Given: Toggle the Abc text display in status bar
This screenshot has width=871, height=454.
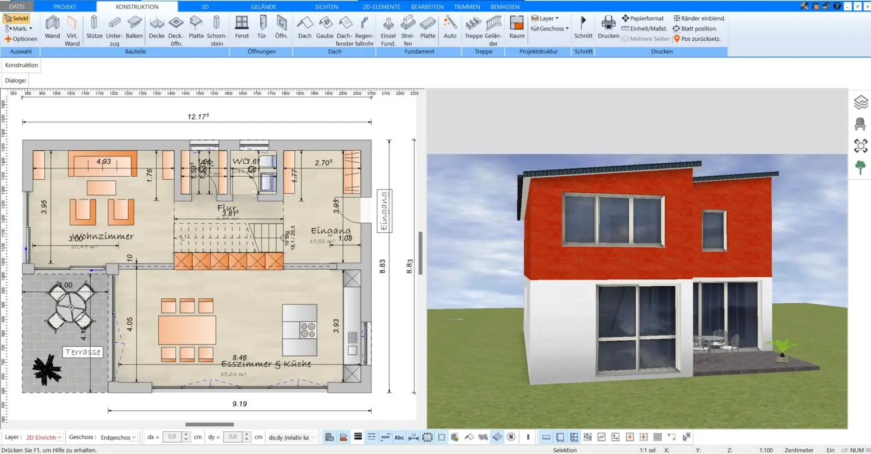Looking at the screenshot, I should tap(399, 436).
